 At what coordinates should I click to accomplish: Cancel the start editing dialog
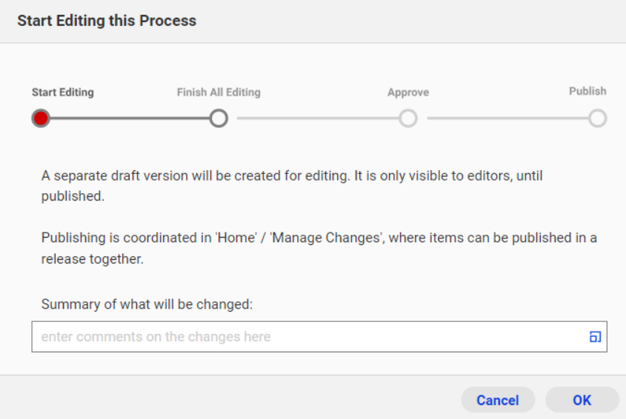[498, 400]
